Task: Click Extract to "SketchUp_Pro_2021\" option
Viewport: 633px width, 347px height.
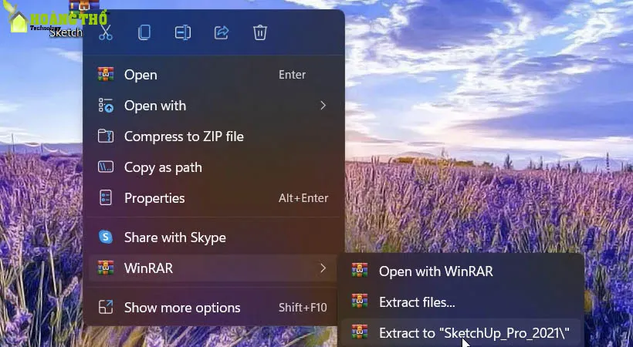Action: tap(473, 333)
